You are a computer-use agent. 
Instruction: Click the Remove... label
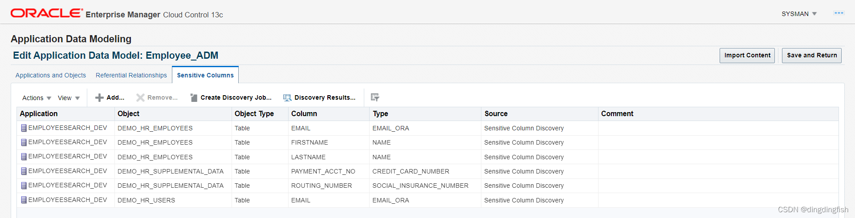point(163,97)
